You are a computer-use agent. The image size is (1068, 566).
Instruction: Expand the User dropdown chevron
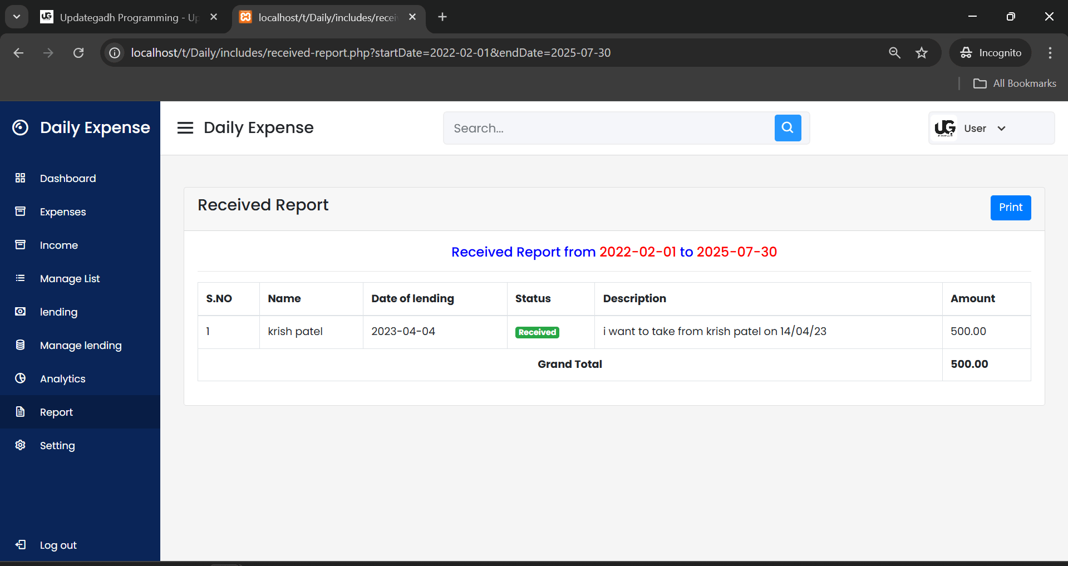[x=1001, y=129]
